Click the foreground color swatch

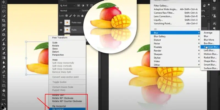(x=2, y=108)
